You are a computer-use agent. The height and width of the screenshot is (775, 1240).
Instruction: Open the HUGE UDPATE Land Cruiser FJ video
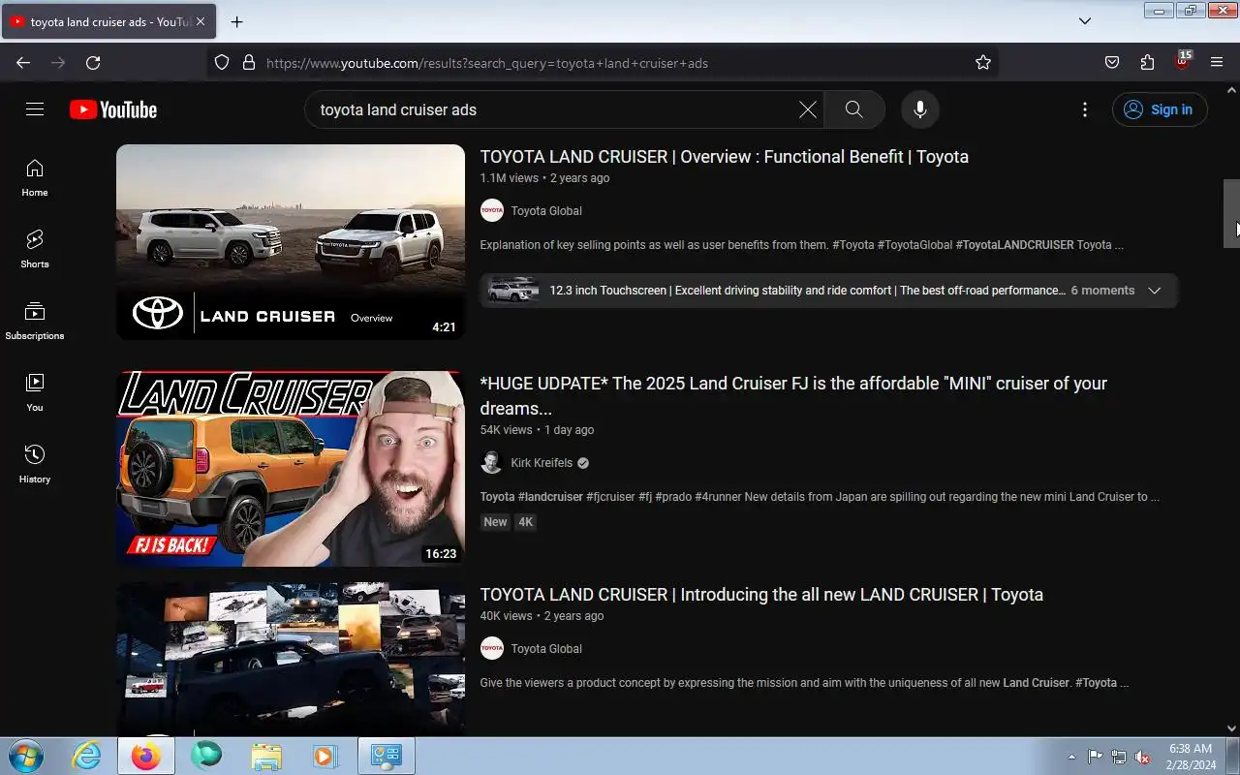794,395
